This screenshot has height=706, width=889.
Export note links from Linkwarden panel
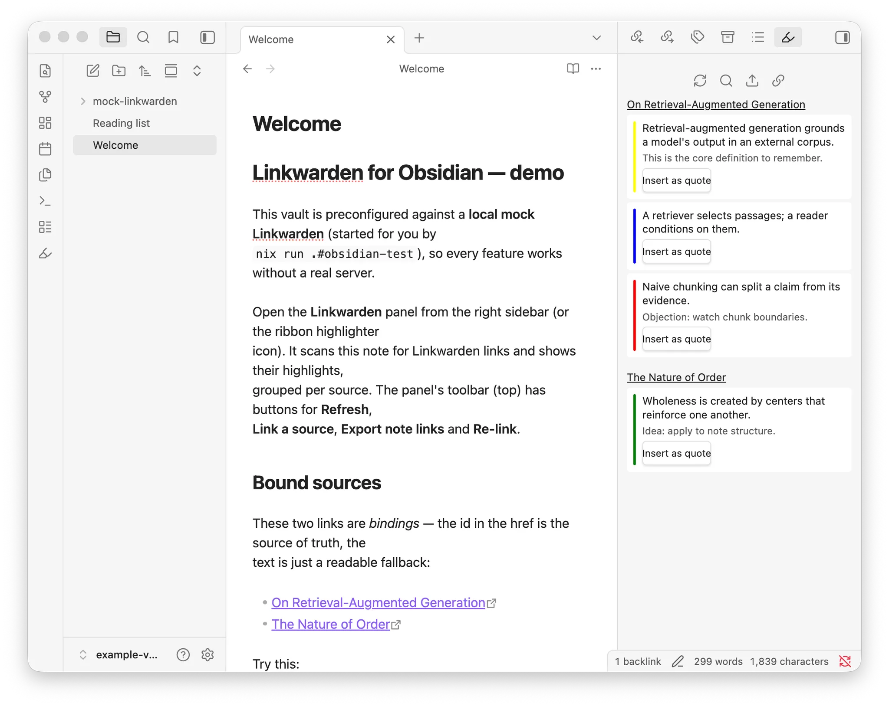tap(752, 81)
